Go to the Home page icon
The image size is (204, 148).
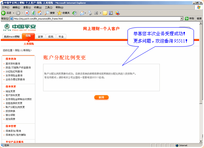pos(40,13)
